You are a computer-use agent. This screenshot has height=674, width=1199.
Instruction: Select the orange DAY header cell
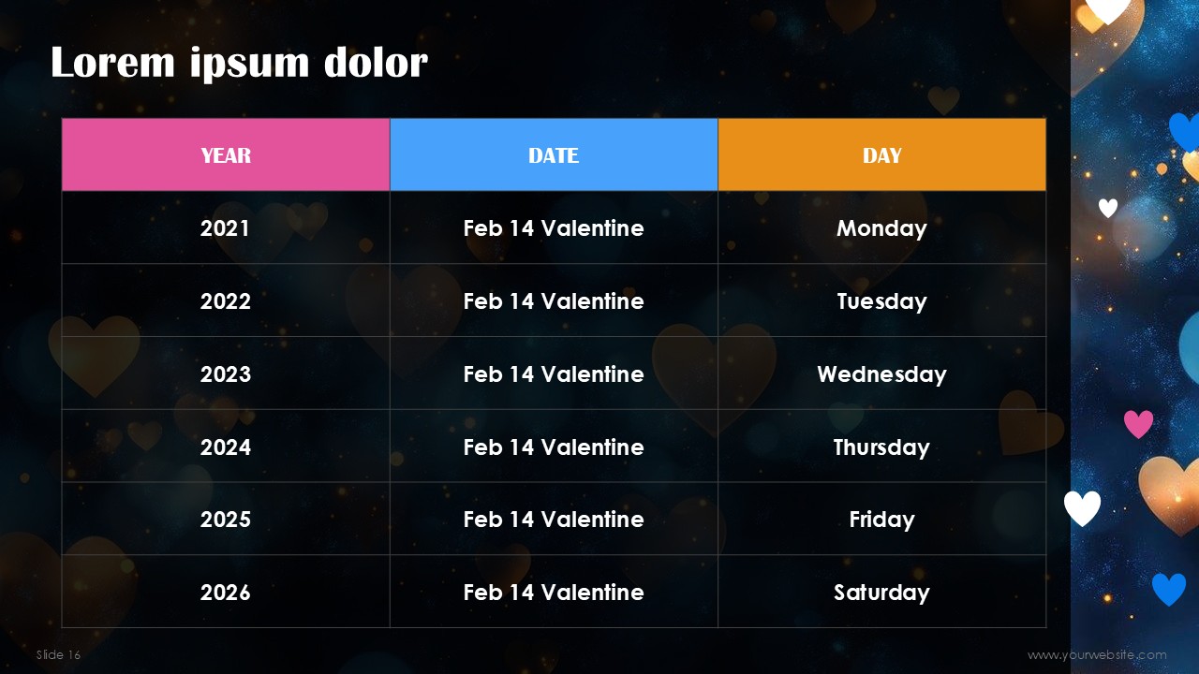click(881, 154)
